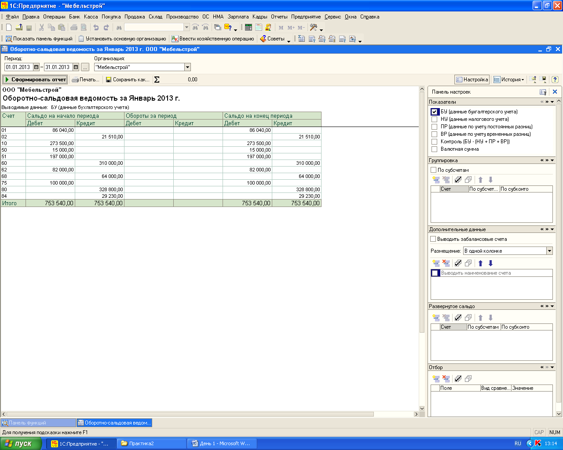Click Установить основную организацию
The height and width of the screenshot is (450, 563).
(x=122, y=39)
